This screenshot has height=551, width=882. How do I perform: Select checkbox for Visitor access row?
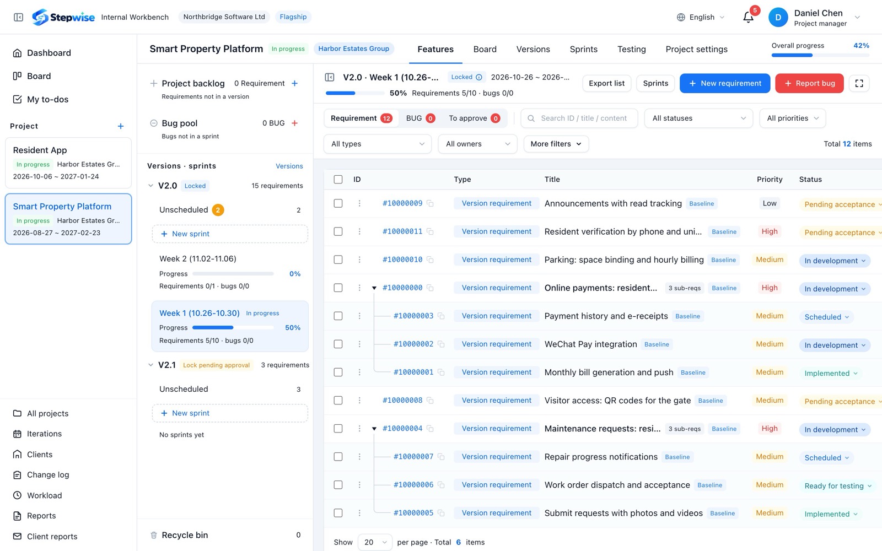338,401
